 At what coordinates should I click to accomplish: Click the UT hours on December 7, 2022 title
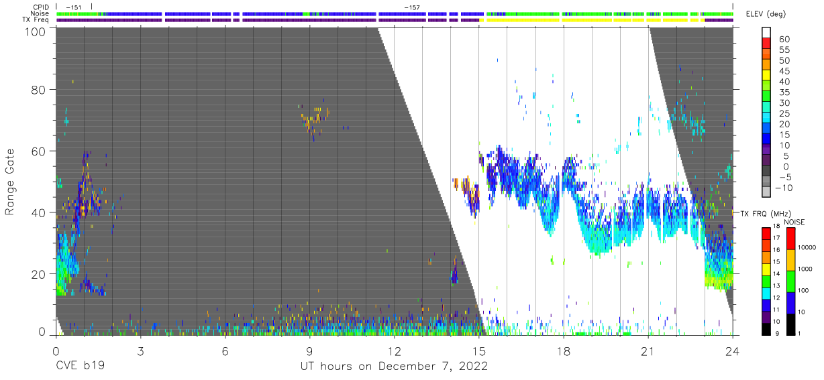pos(393,367)
